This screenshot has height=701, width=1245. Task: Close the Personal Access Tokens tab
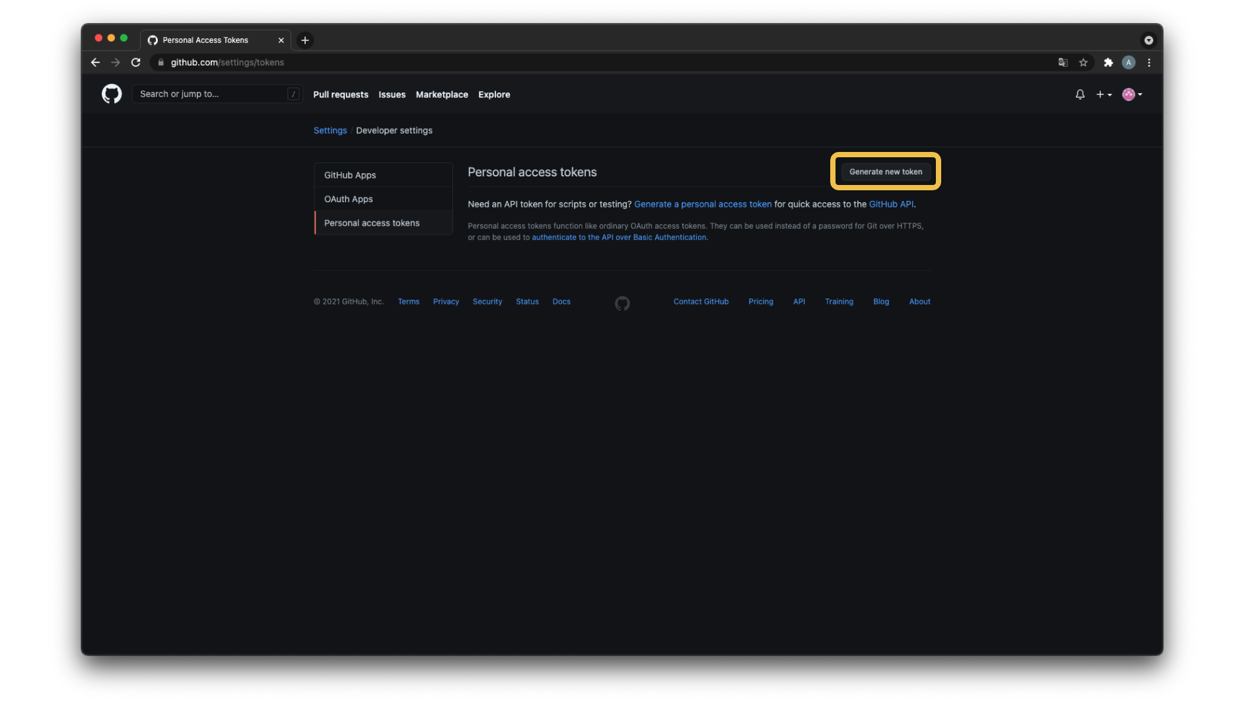click(281, 40)
